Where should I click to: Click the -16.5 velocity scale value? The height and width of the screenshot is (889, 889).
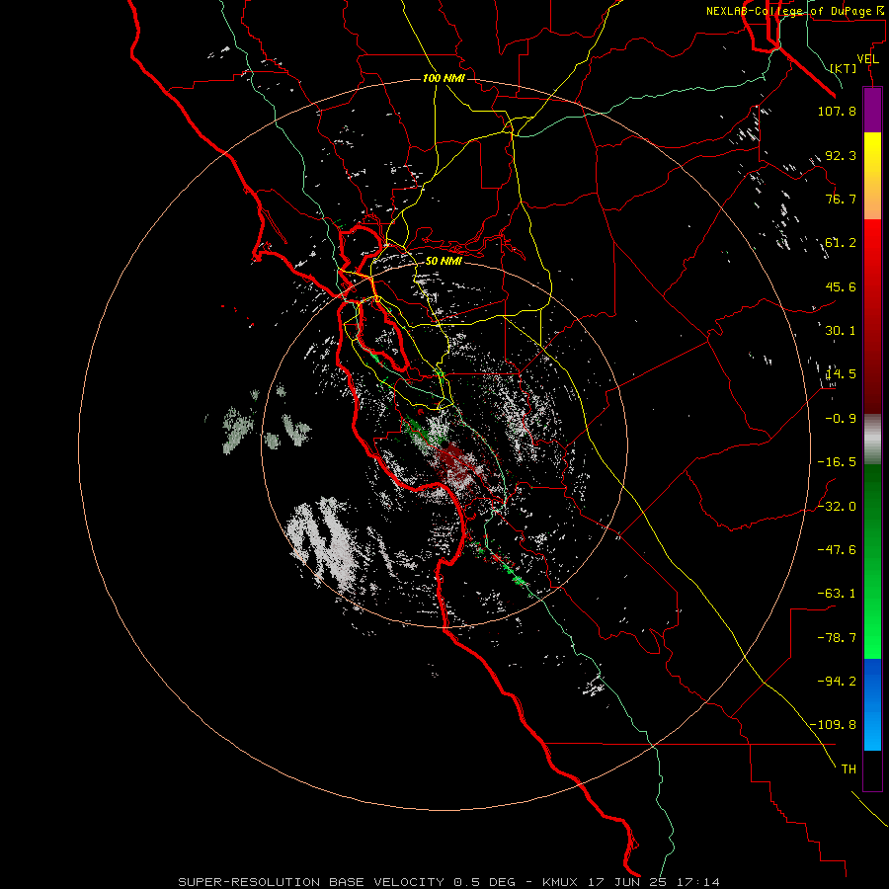[x=837, y=462]
